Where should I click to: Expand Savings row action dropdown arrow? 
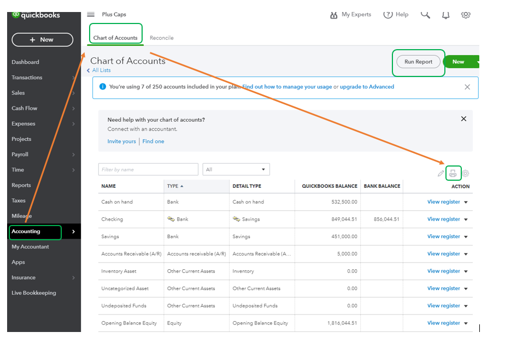pos(466,237)
